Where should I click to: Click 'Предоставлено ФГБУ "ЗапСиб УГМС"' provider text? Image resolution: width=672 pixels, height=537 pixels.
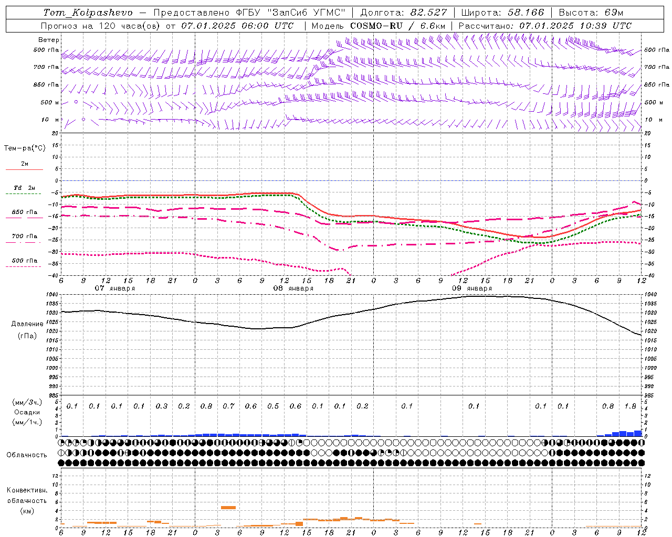(x=249, y=13)
